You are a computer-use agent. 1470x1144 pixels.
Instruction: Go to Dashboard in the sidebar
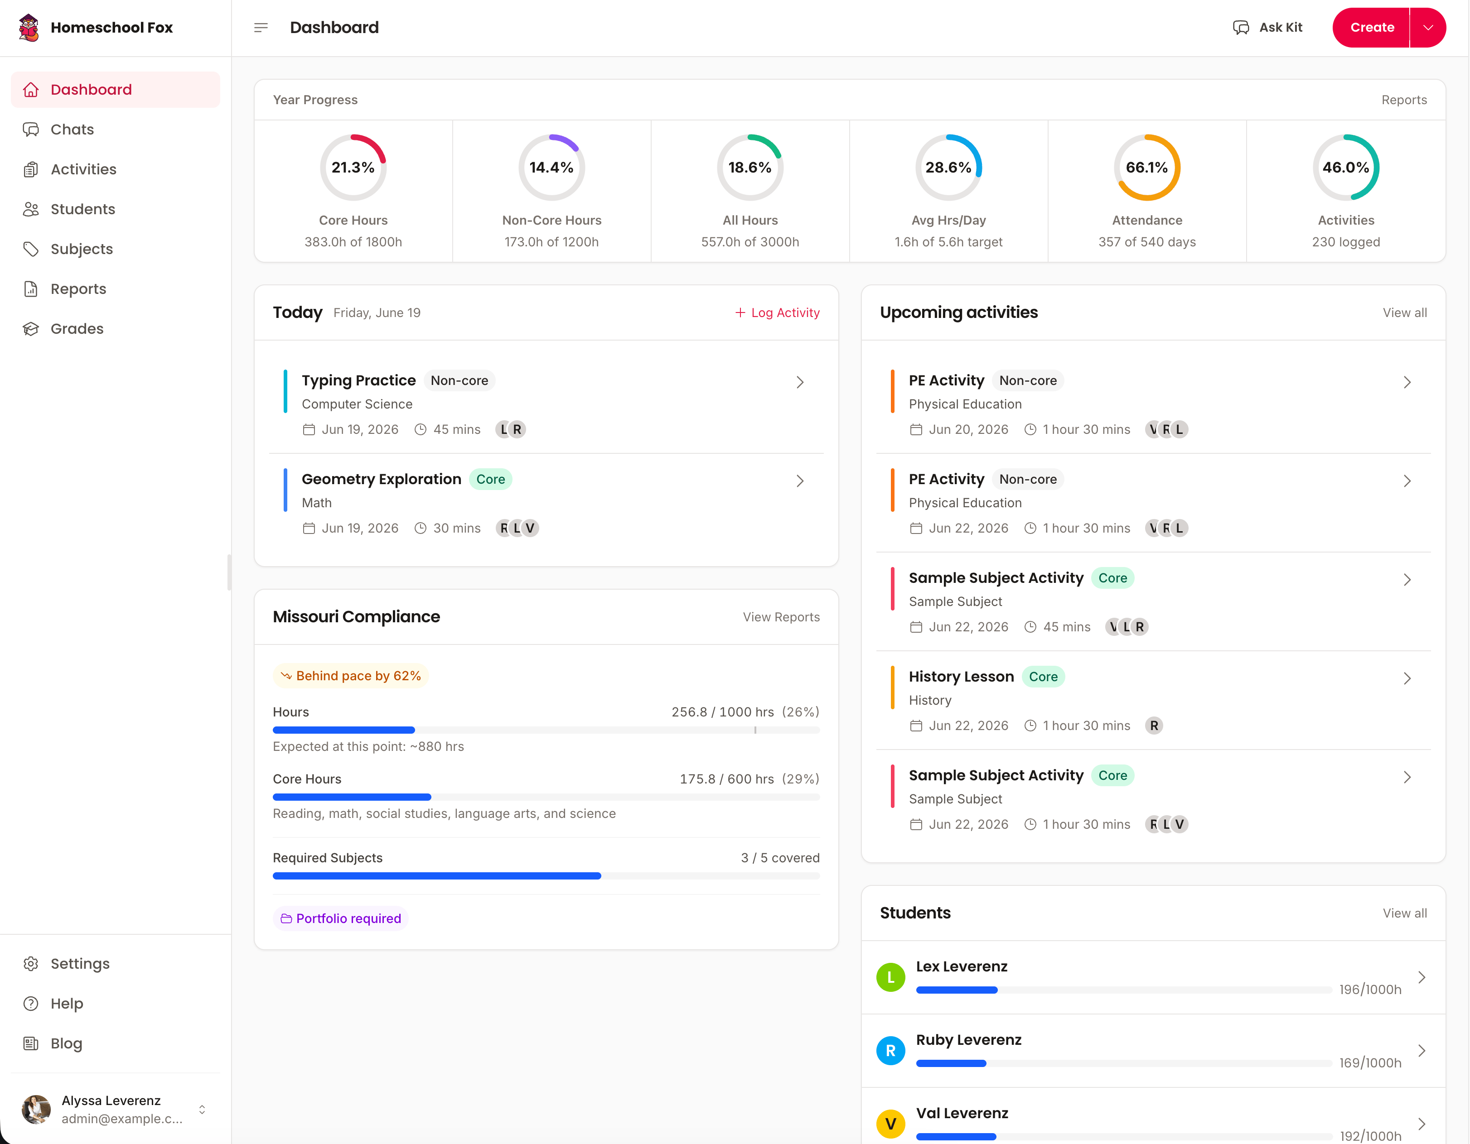[x=115, y=90]
